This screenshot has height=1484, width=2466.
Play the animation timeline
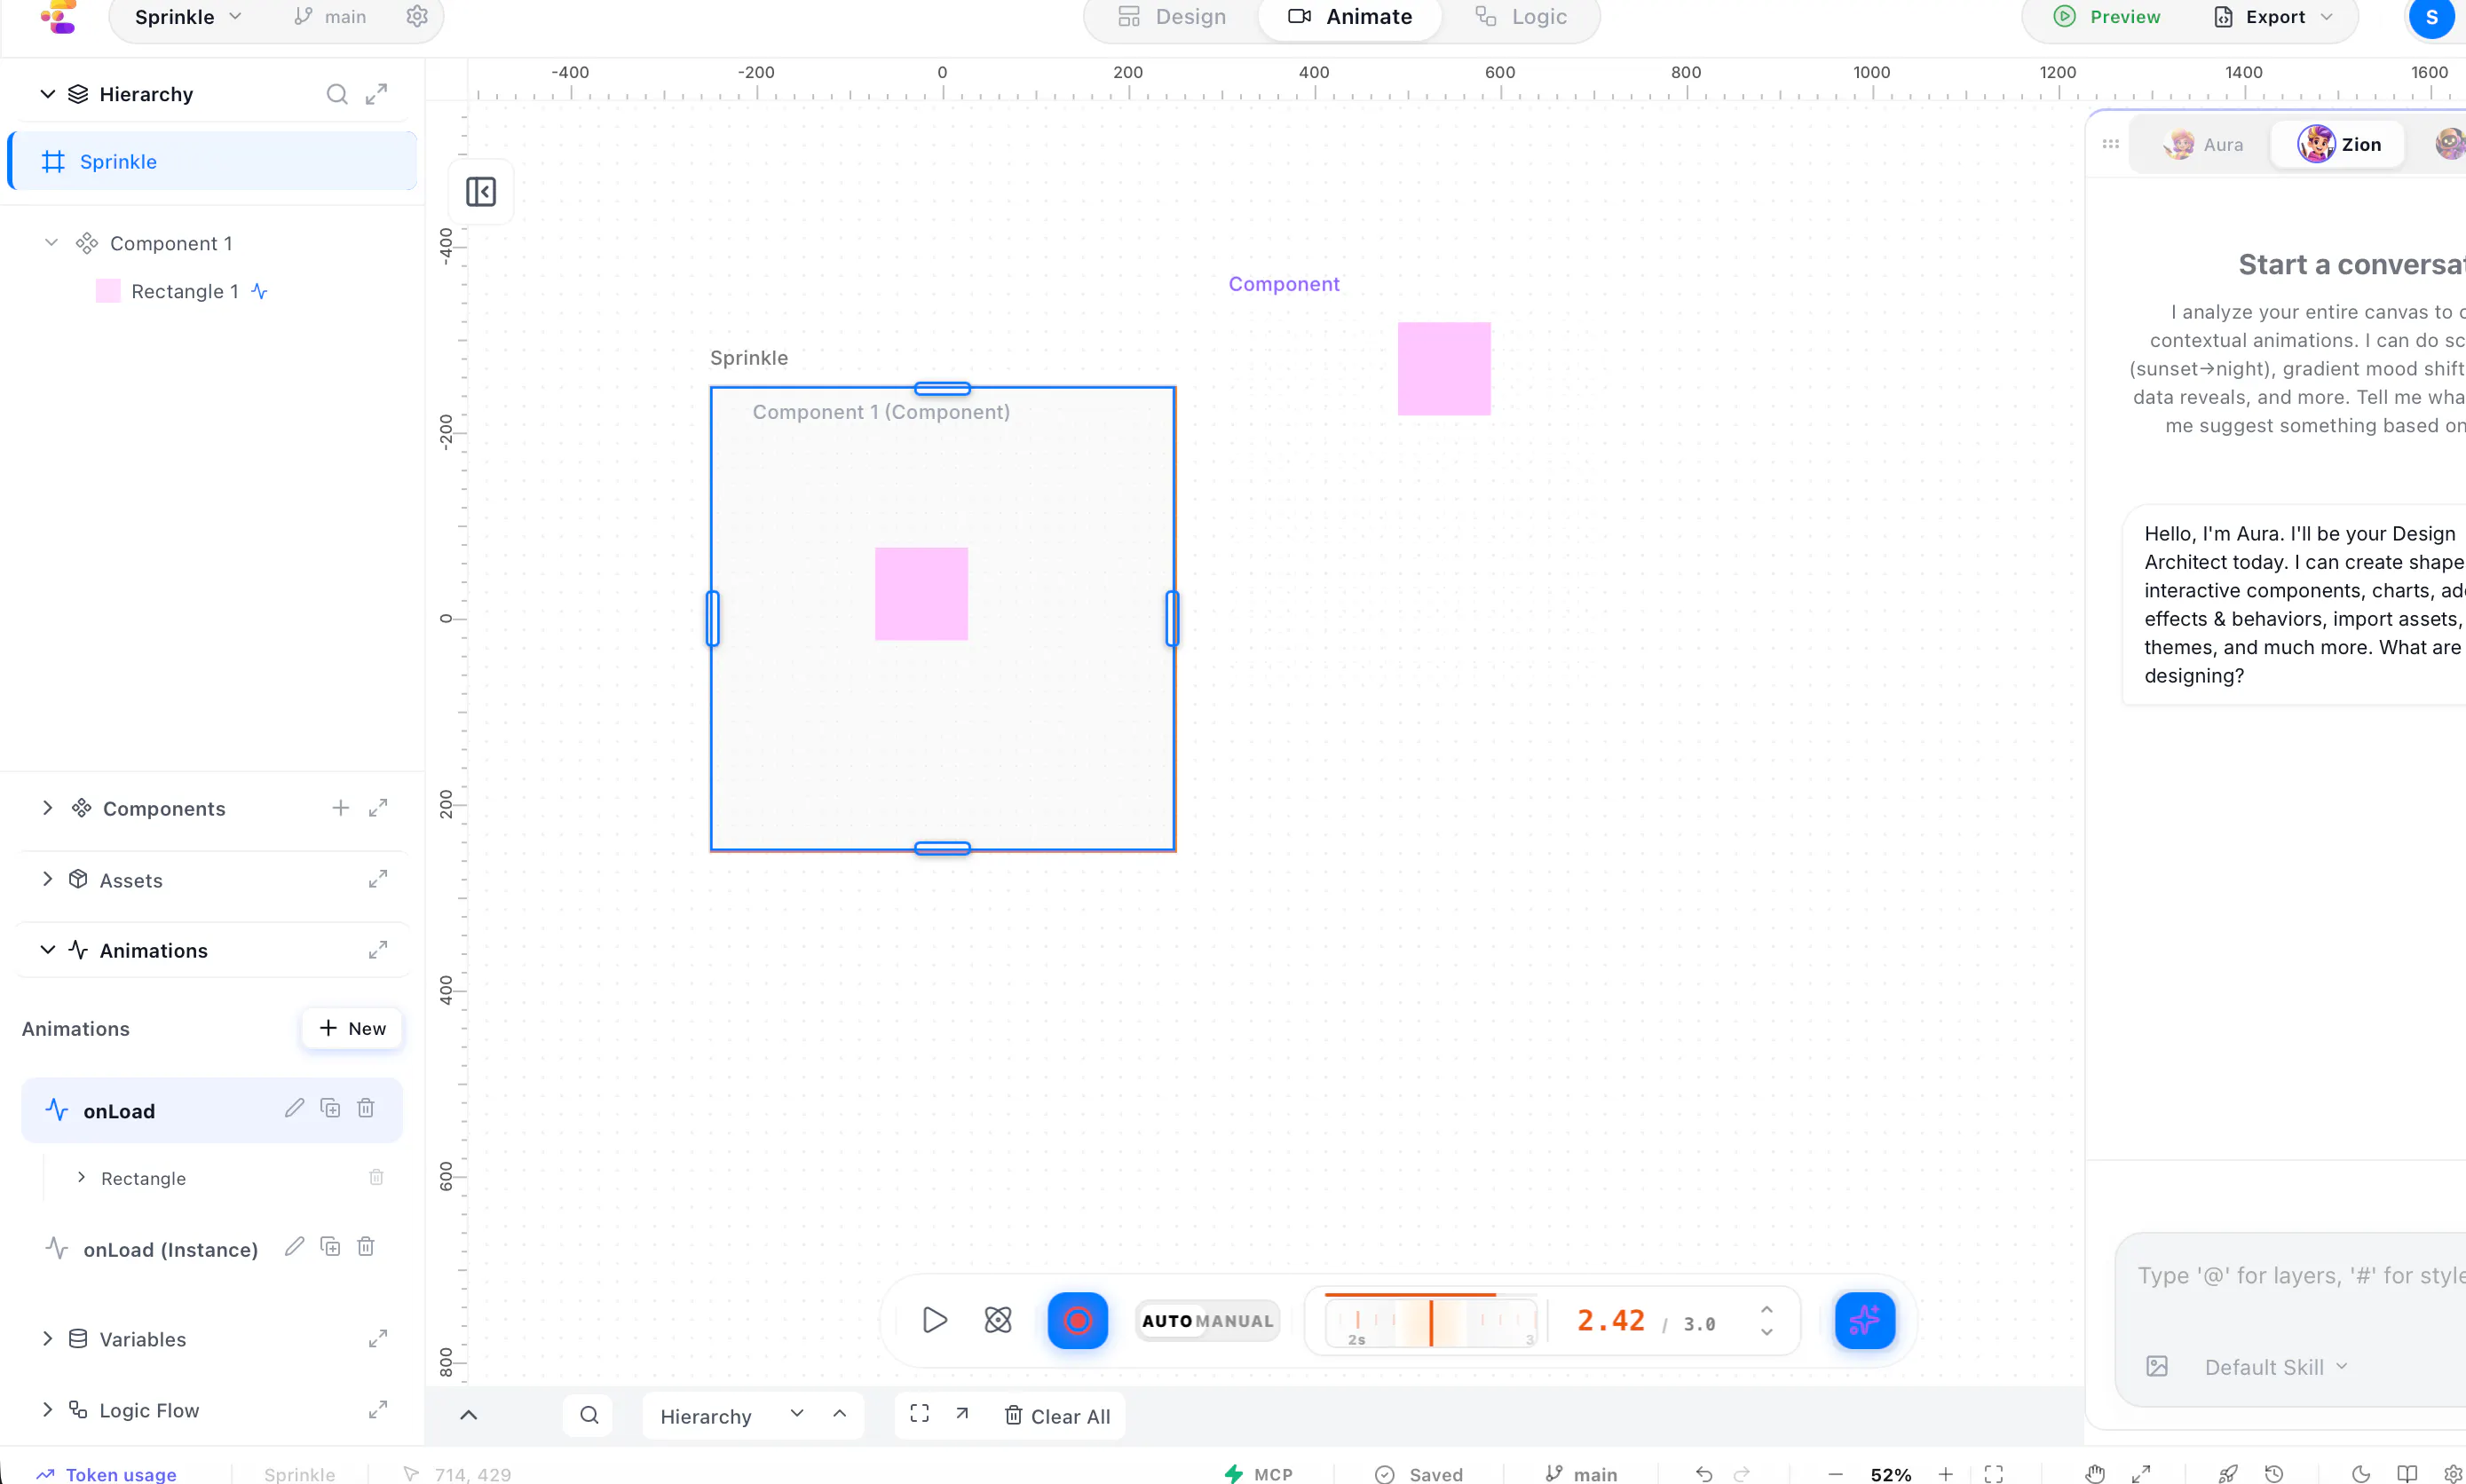tap(934, 1320)
